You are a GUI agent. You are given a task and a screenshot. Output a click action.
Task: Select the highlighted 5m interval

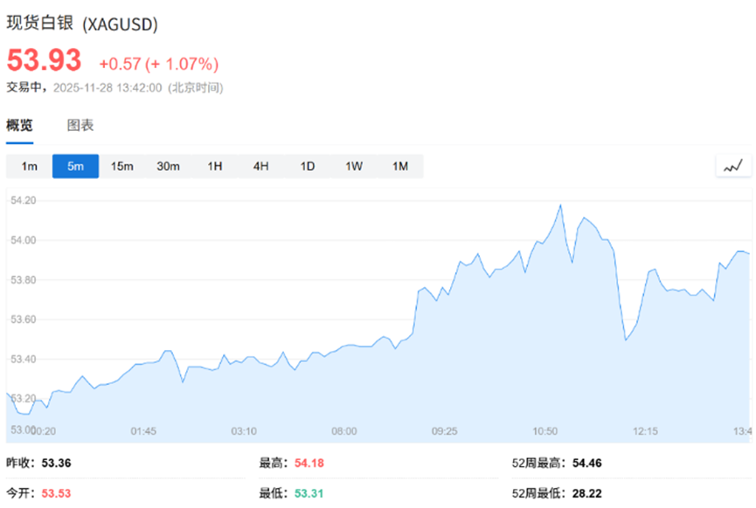pyautogui.click(x=75, y=167)
